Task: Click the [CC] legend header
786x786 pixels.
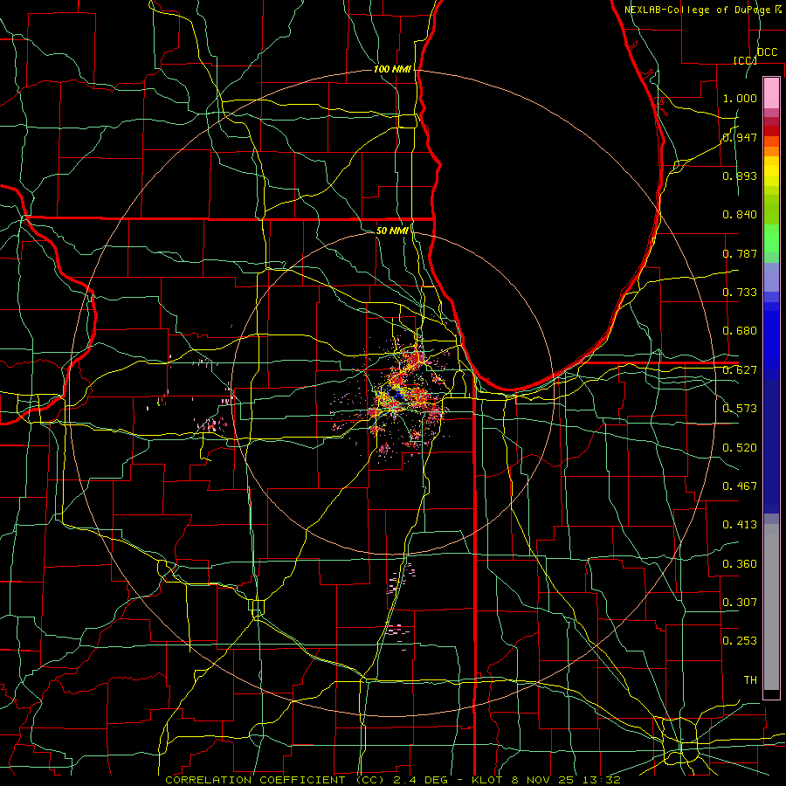Action: pyautogui.click(x=746, y=60)
